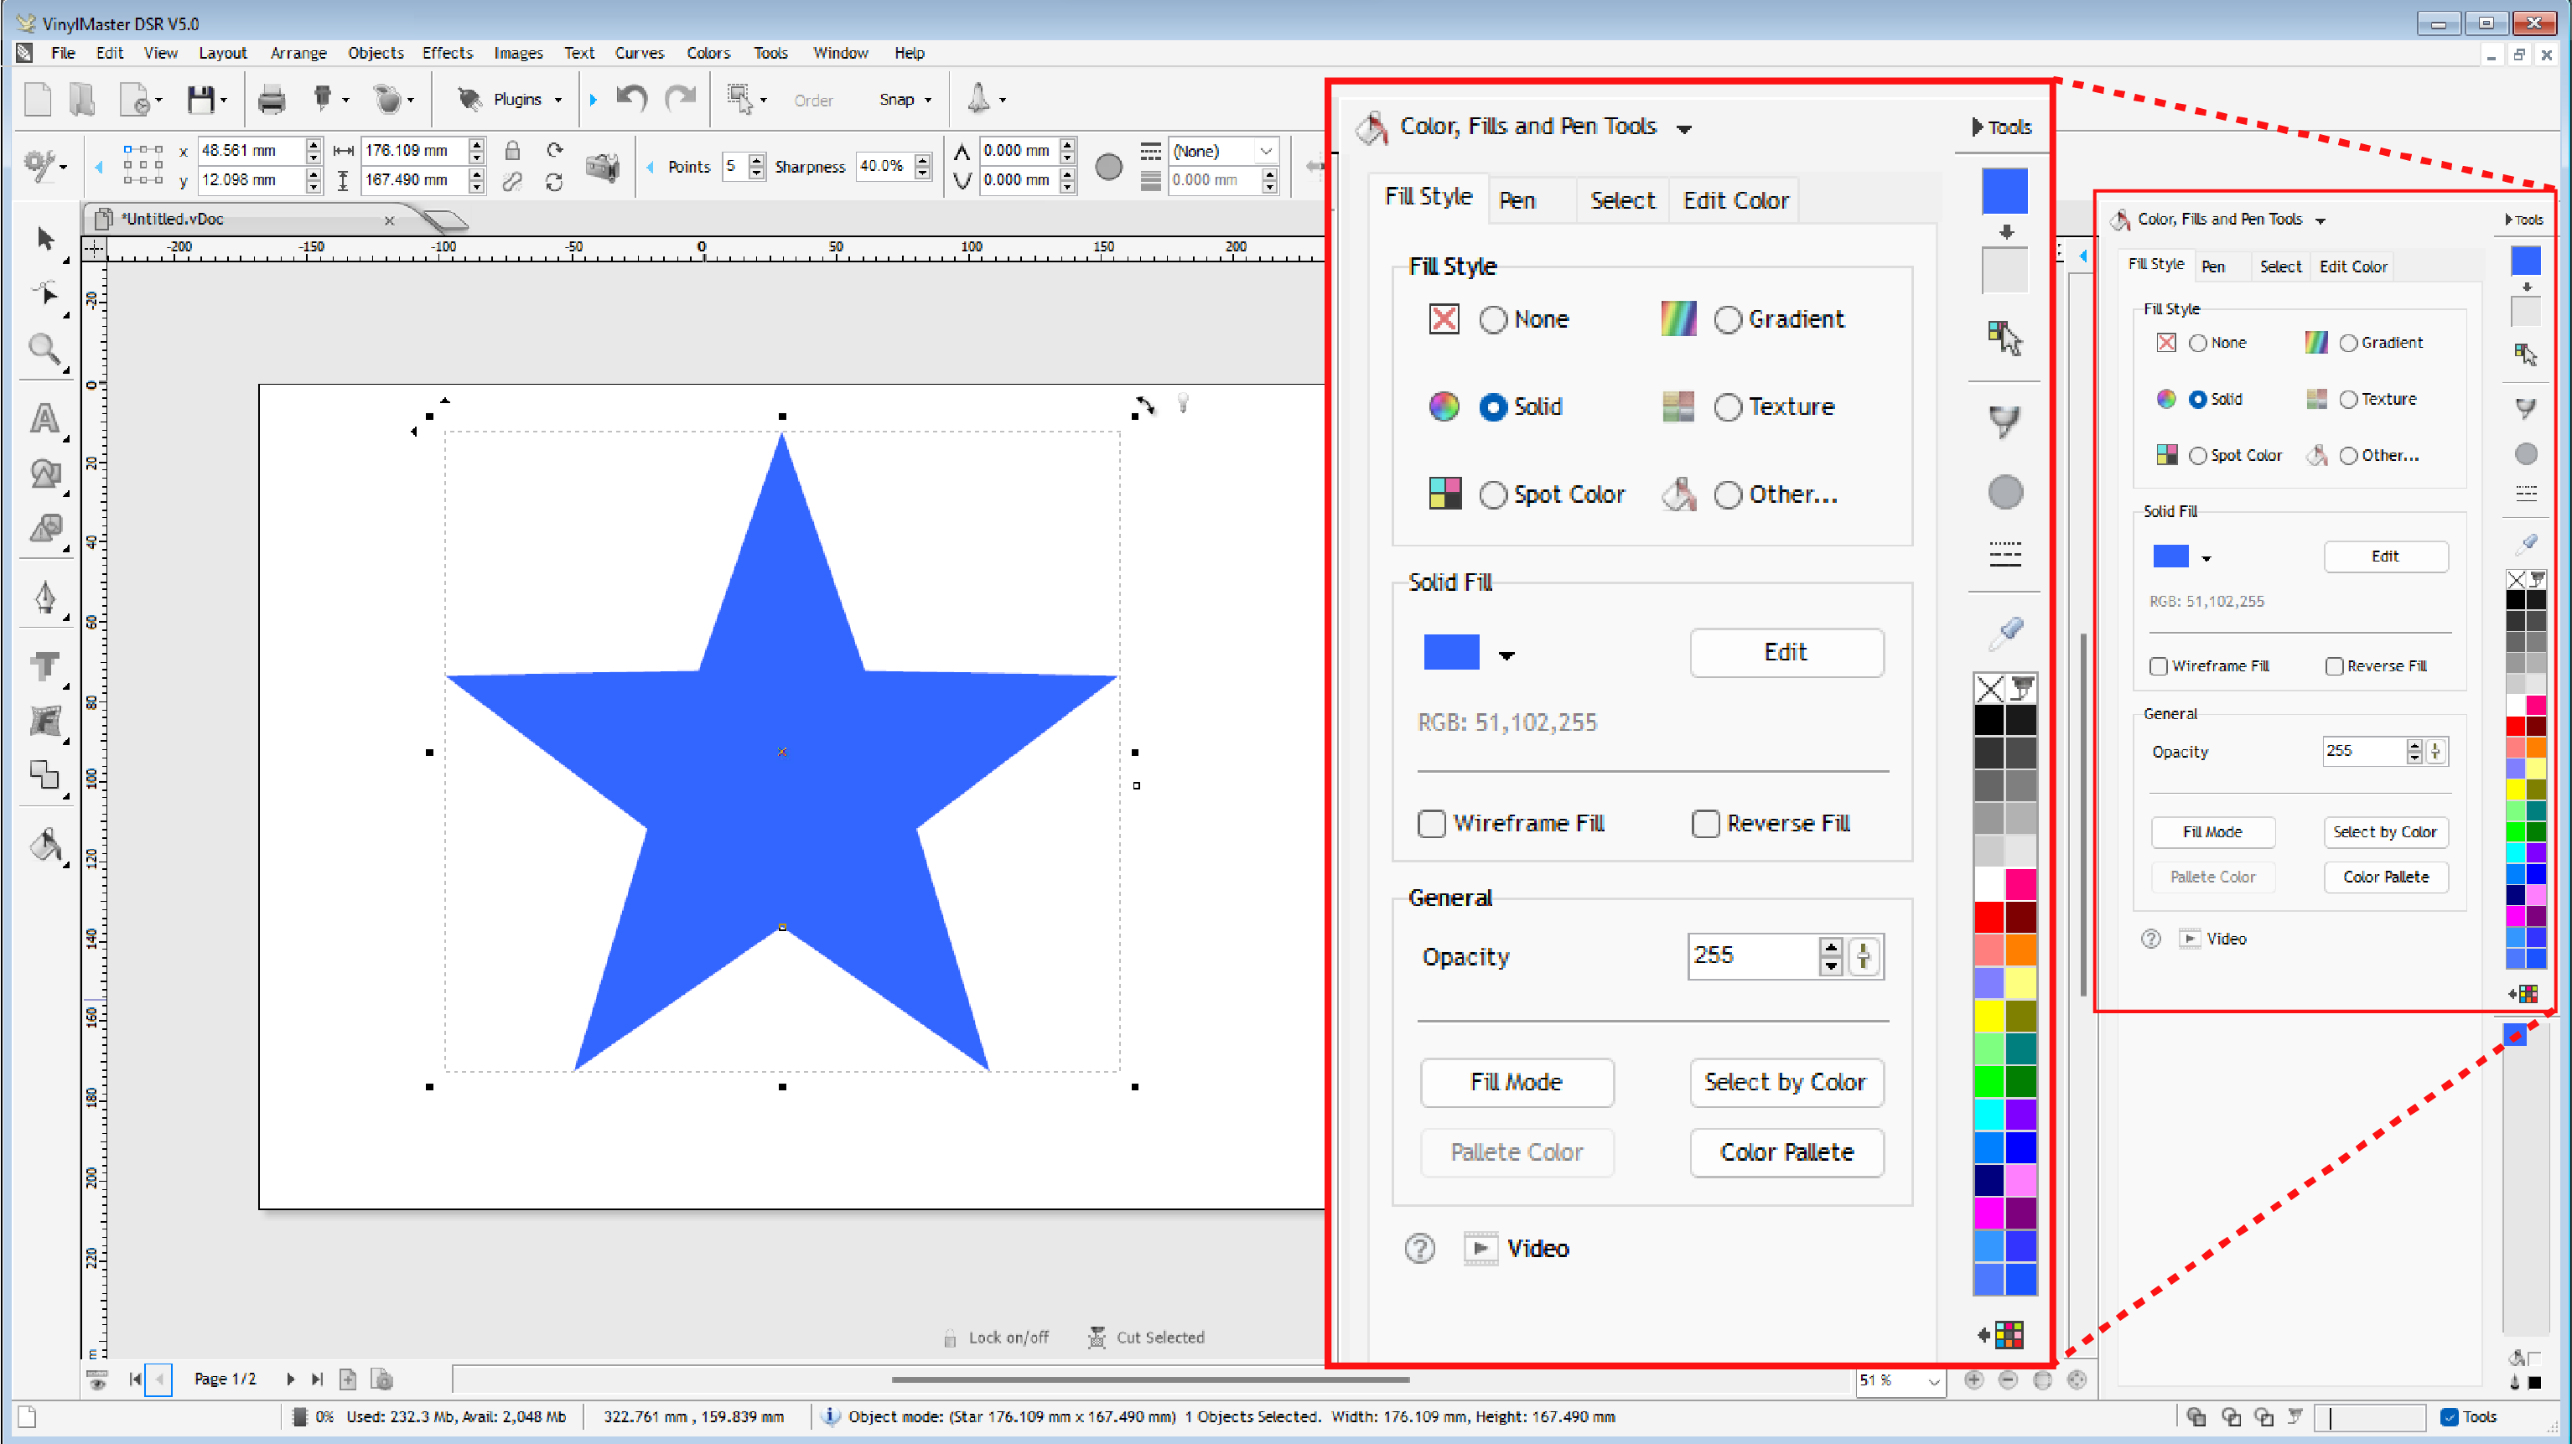Click the Edit button in the enlarged Solid Fill section

[x=1786, y=653]
